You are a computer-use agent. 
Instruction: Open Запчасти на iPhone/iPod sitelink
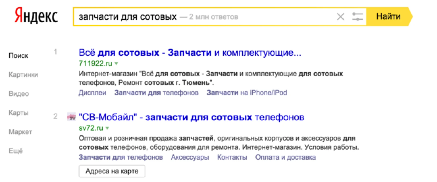tap(247, 93)
